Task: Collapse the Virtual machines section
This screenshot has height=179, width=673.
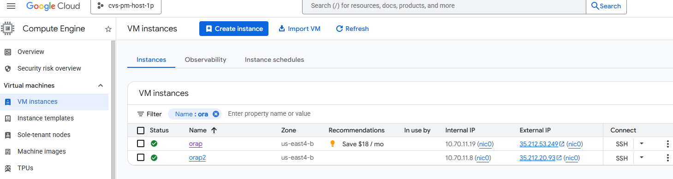Action: pyautogui.click(x=101, y=85)
